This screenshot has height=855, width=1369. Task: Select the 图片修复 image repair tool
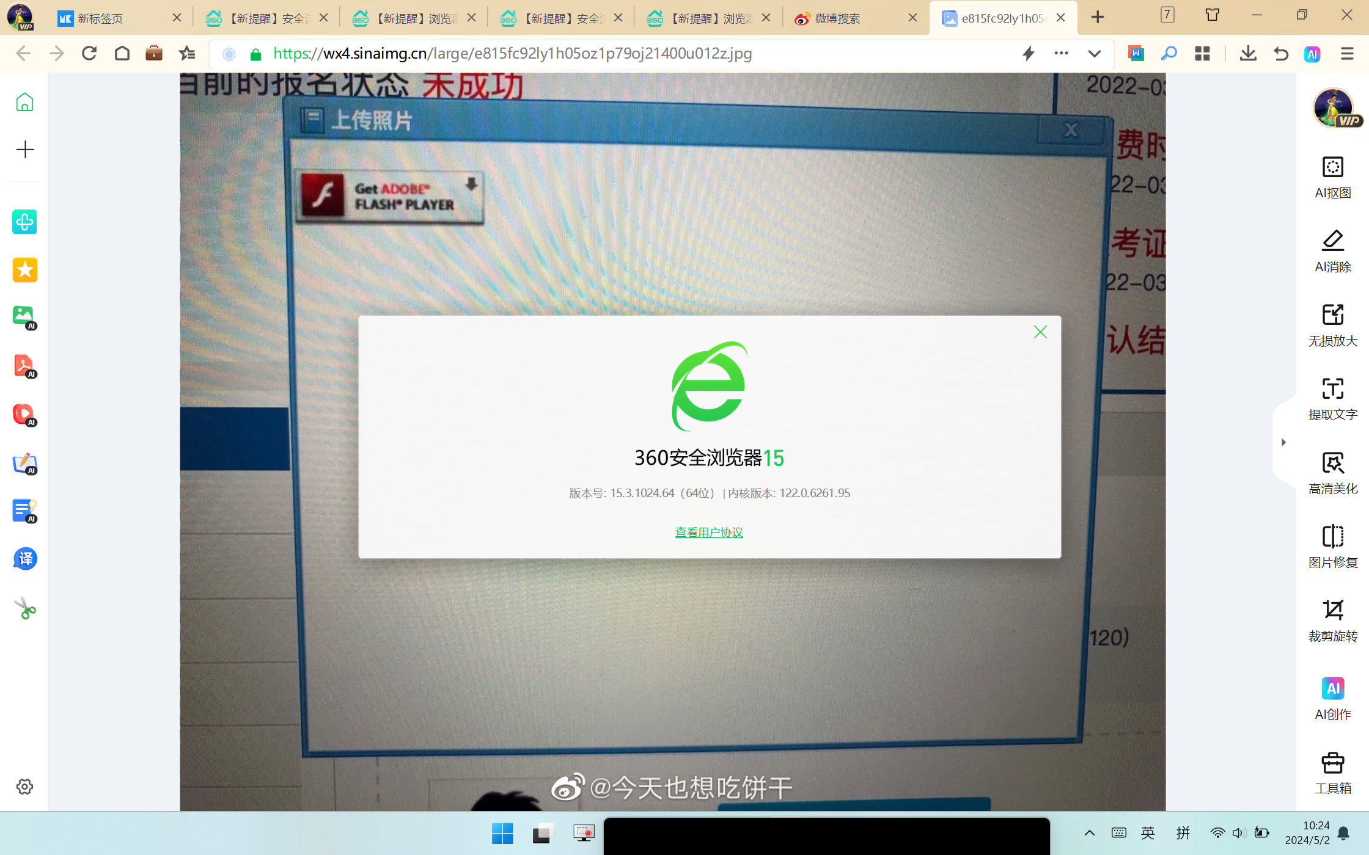coord(1332,547)
